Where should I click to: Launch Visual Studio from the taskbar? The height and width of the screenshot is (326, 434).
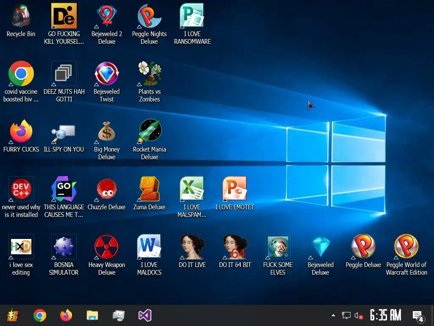point(145,315)
